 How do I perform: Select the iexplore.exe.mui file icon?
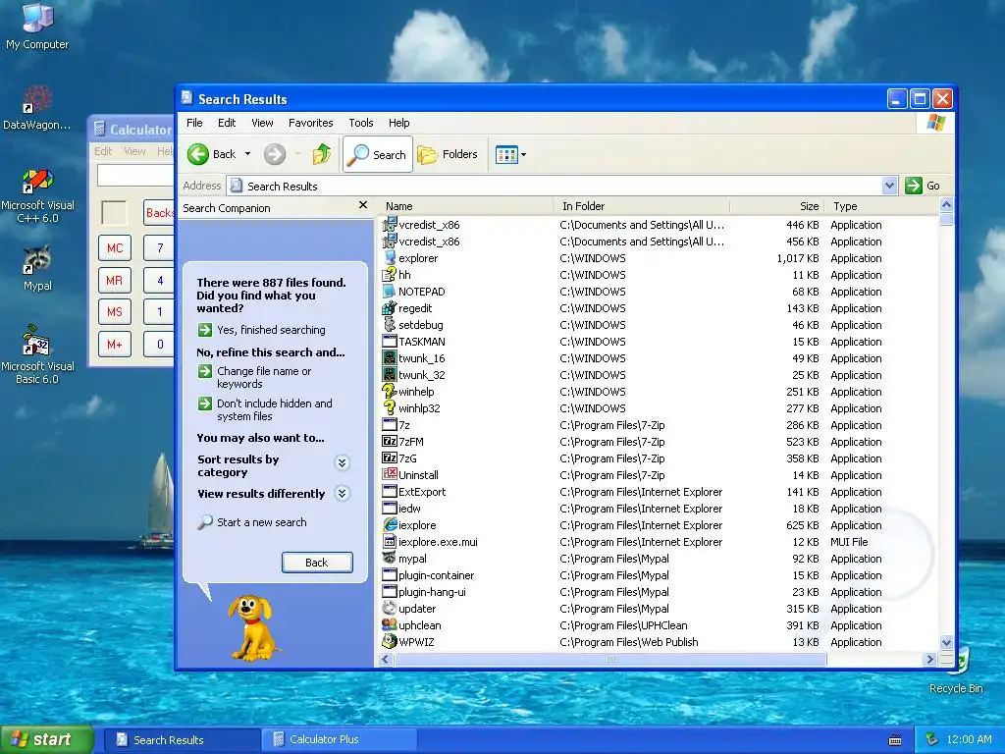tap(389, 542)
